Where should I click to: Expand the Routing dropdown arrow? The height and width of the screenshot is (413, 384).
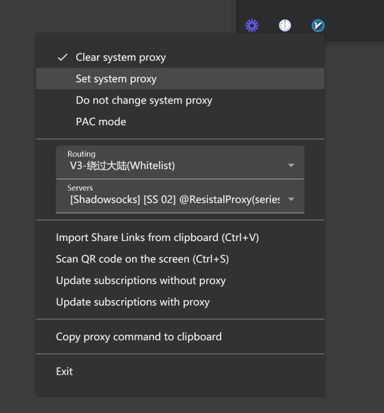coord(291,165)
